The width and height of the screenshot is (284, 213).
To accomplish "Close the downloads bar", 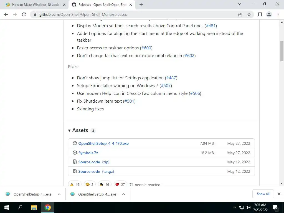I will tap(279, 194).
